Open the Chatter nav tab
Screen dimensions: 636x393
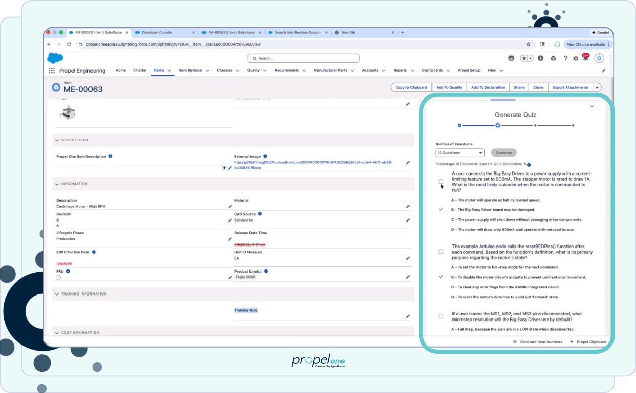(x=140, y=71)
